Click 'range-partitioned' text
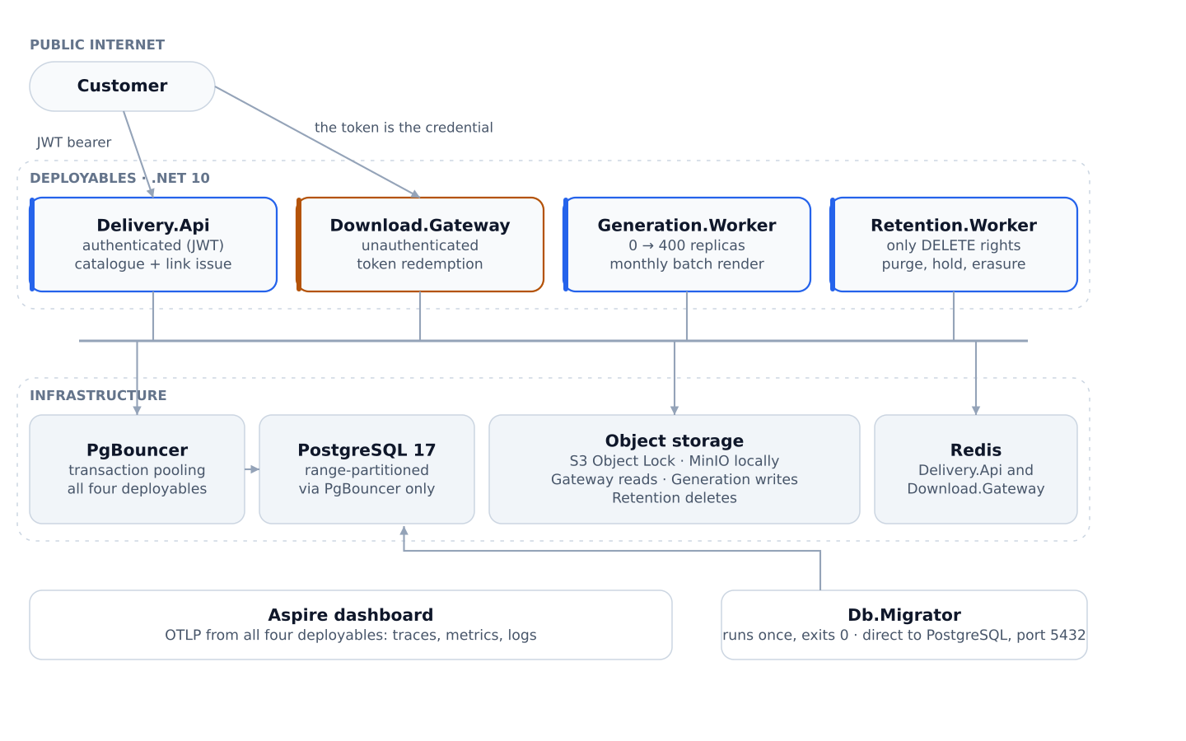 [x=367, y=470]
